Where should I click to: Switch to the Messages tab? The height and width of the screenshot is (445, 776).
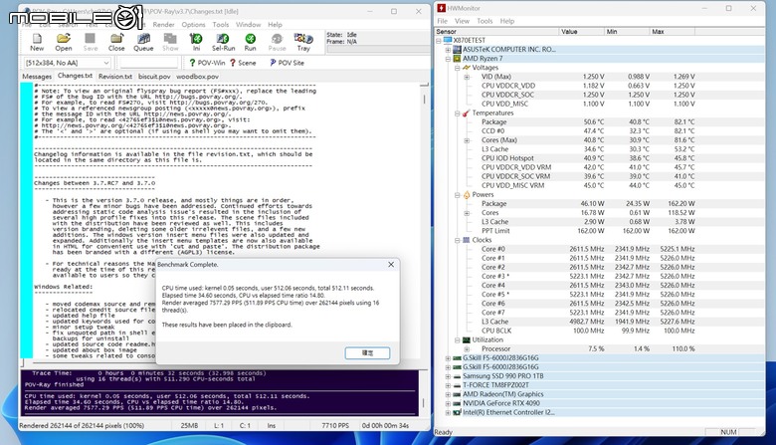coord(37,77)
